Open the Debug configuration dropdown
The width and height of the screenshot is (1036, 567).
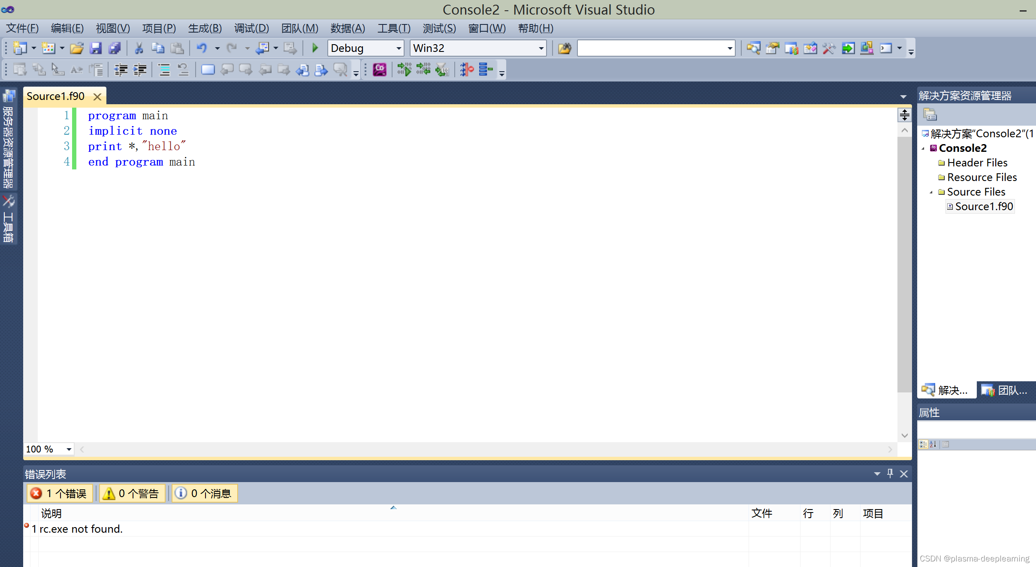pos(399,48)
